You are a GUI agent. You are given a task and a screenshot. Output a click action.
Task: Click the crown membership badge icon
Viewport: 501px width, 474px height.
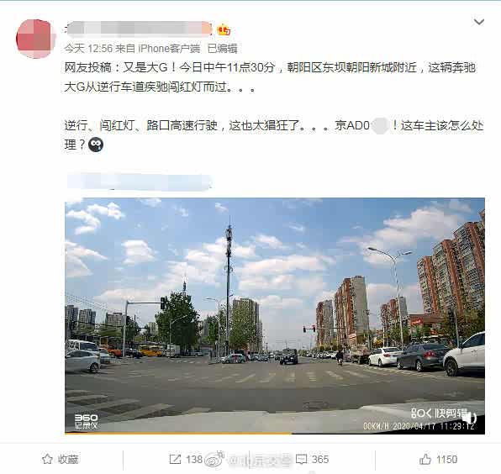coord(224,30)
